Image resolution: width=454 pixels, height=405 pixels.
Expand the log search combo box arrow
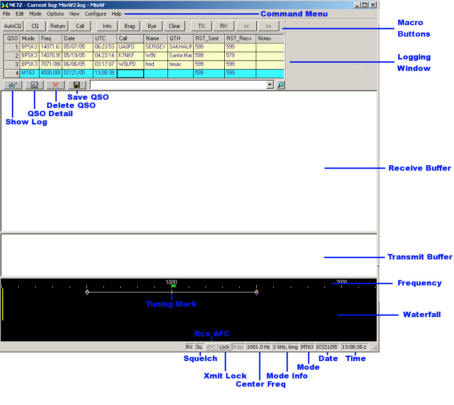click(x=270, y=85)
